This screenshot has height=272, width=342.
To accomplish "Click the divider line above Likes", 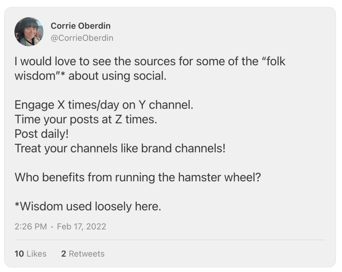I will (170, 240).
